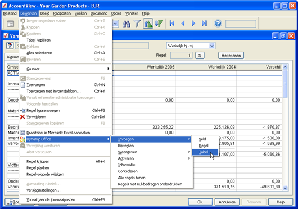Expand the Invoegen submenu
298x209 pixels.
click(x=151, y=139)
